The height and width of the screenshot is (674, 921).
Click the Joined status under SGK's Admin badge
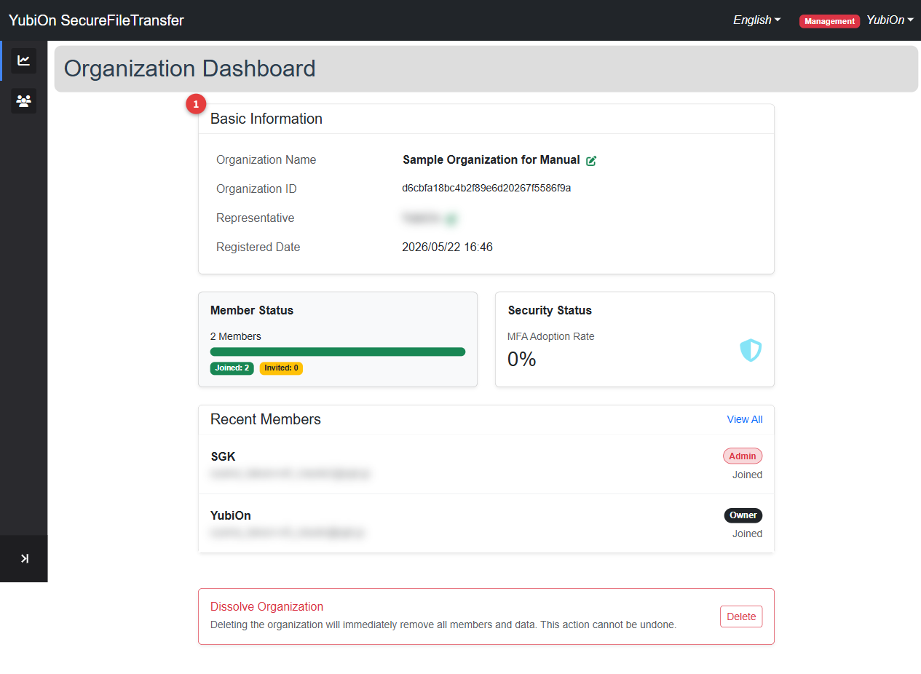click(748, 475)
